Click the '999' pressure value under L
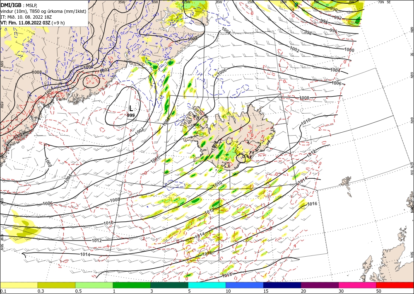This screenshot has height=294, width=414. coord(131,115)
